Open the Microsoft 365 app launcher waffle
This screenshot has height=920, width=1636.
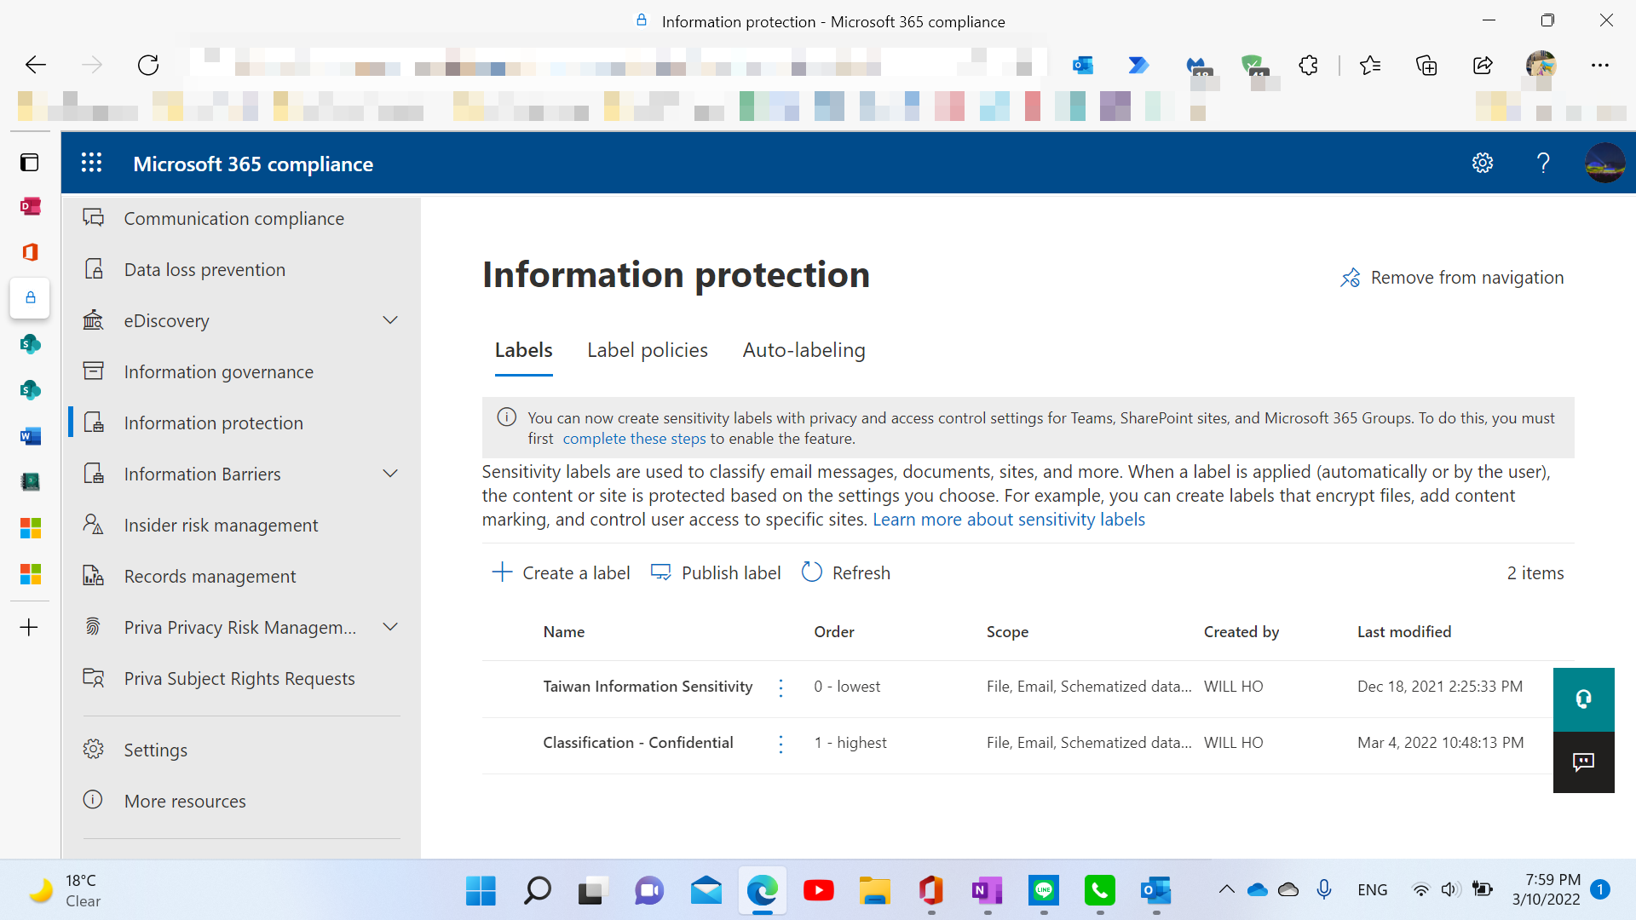pyautogui.click(x=91, y=163)
